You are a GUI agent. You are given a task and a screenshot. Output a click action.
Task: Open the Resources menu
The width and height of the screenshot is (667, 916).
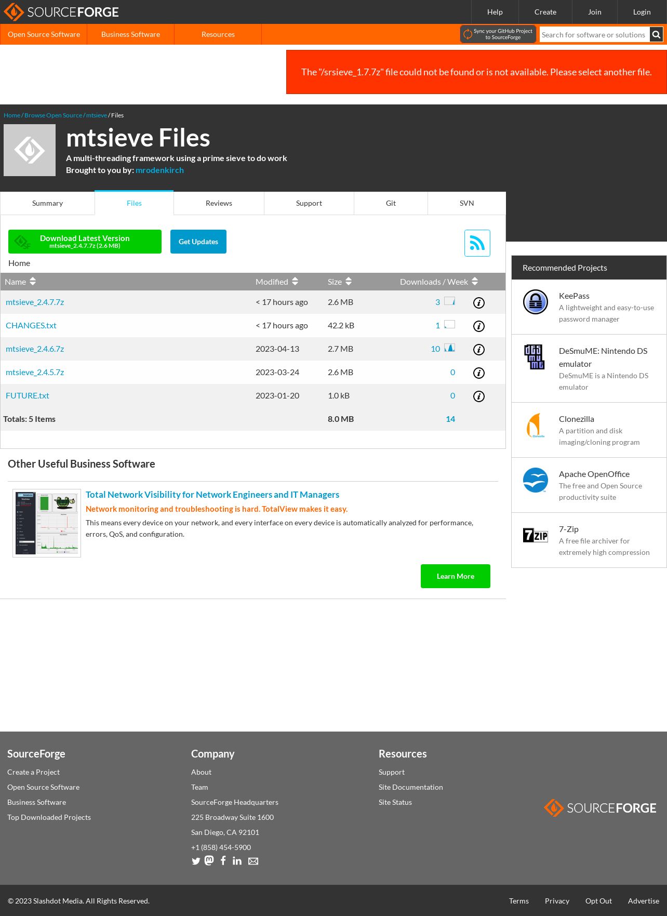tap(218, 34)
